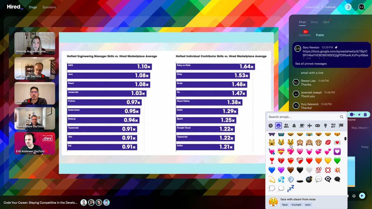Image resolution: width=372 pixels, height=209 pixels.
Task: Go to Speakers page in top navigation
Action: 49,7
